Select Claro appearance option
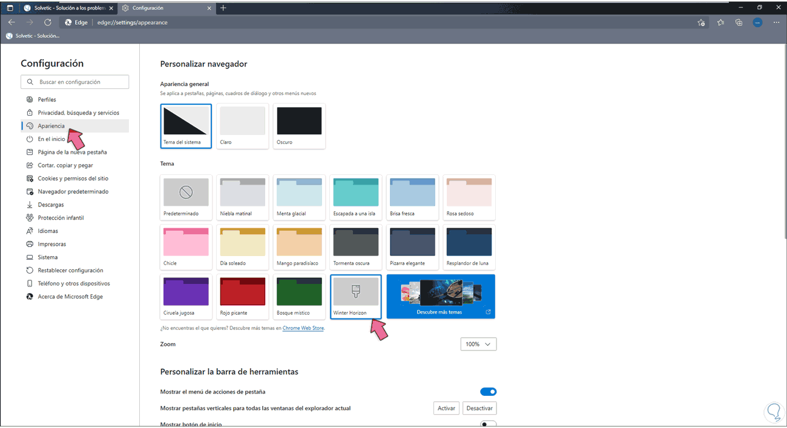The width and height of the screenshot is (787, 428). 242,126
